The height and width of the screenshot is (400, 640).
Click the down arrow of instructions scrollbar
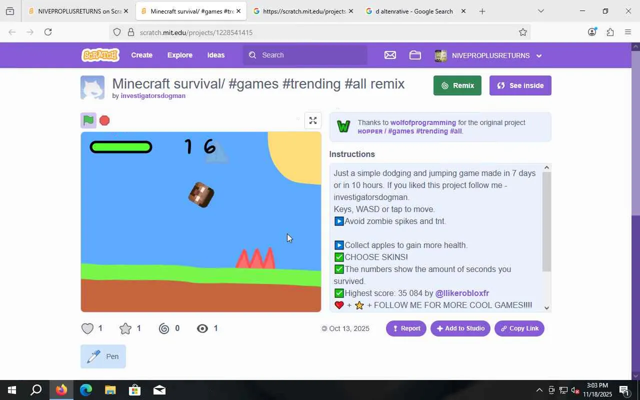pos(546,308)
